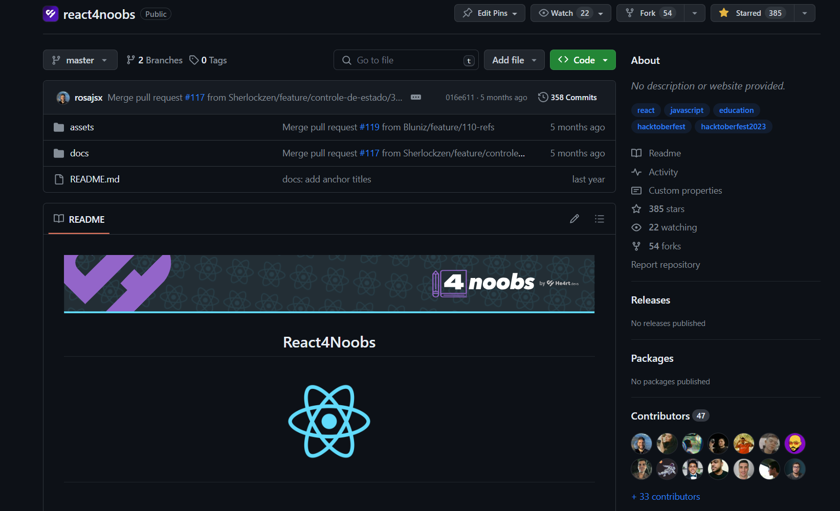Click the React4Noobs README heading

pos(329,342)
